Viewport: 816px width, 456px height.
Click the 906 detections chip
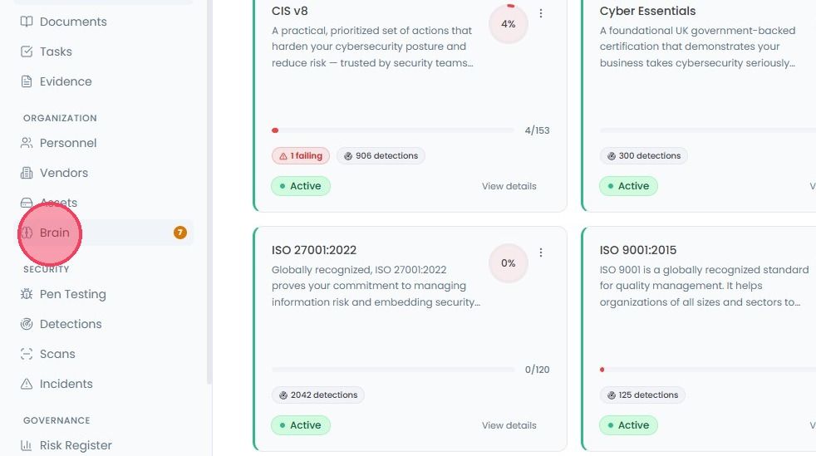pos(381,156)
